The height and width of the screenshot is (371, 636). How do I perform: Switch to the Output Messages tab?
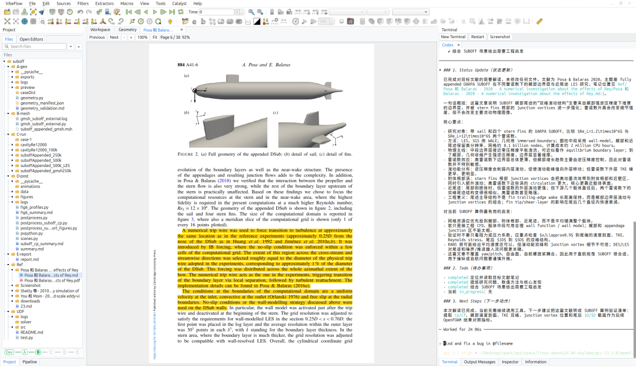coord(479,362)
